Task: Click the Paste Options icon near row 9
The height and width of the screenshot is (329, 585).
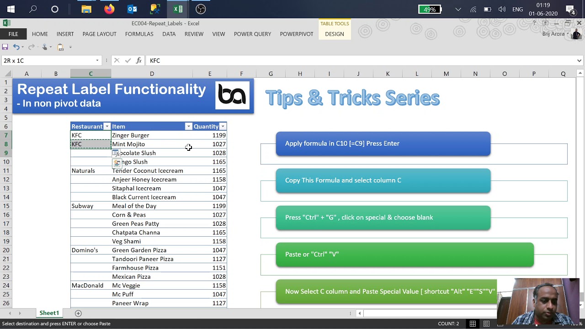Action: point(116,154)
